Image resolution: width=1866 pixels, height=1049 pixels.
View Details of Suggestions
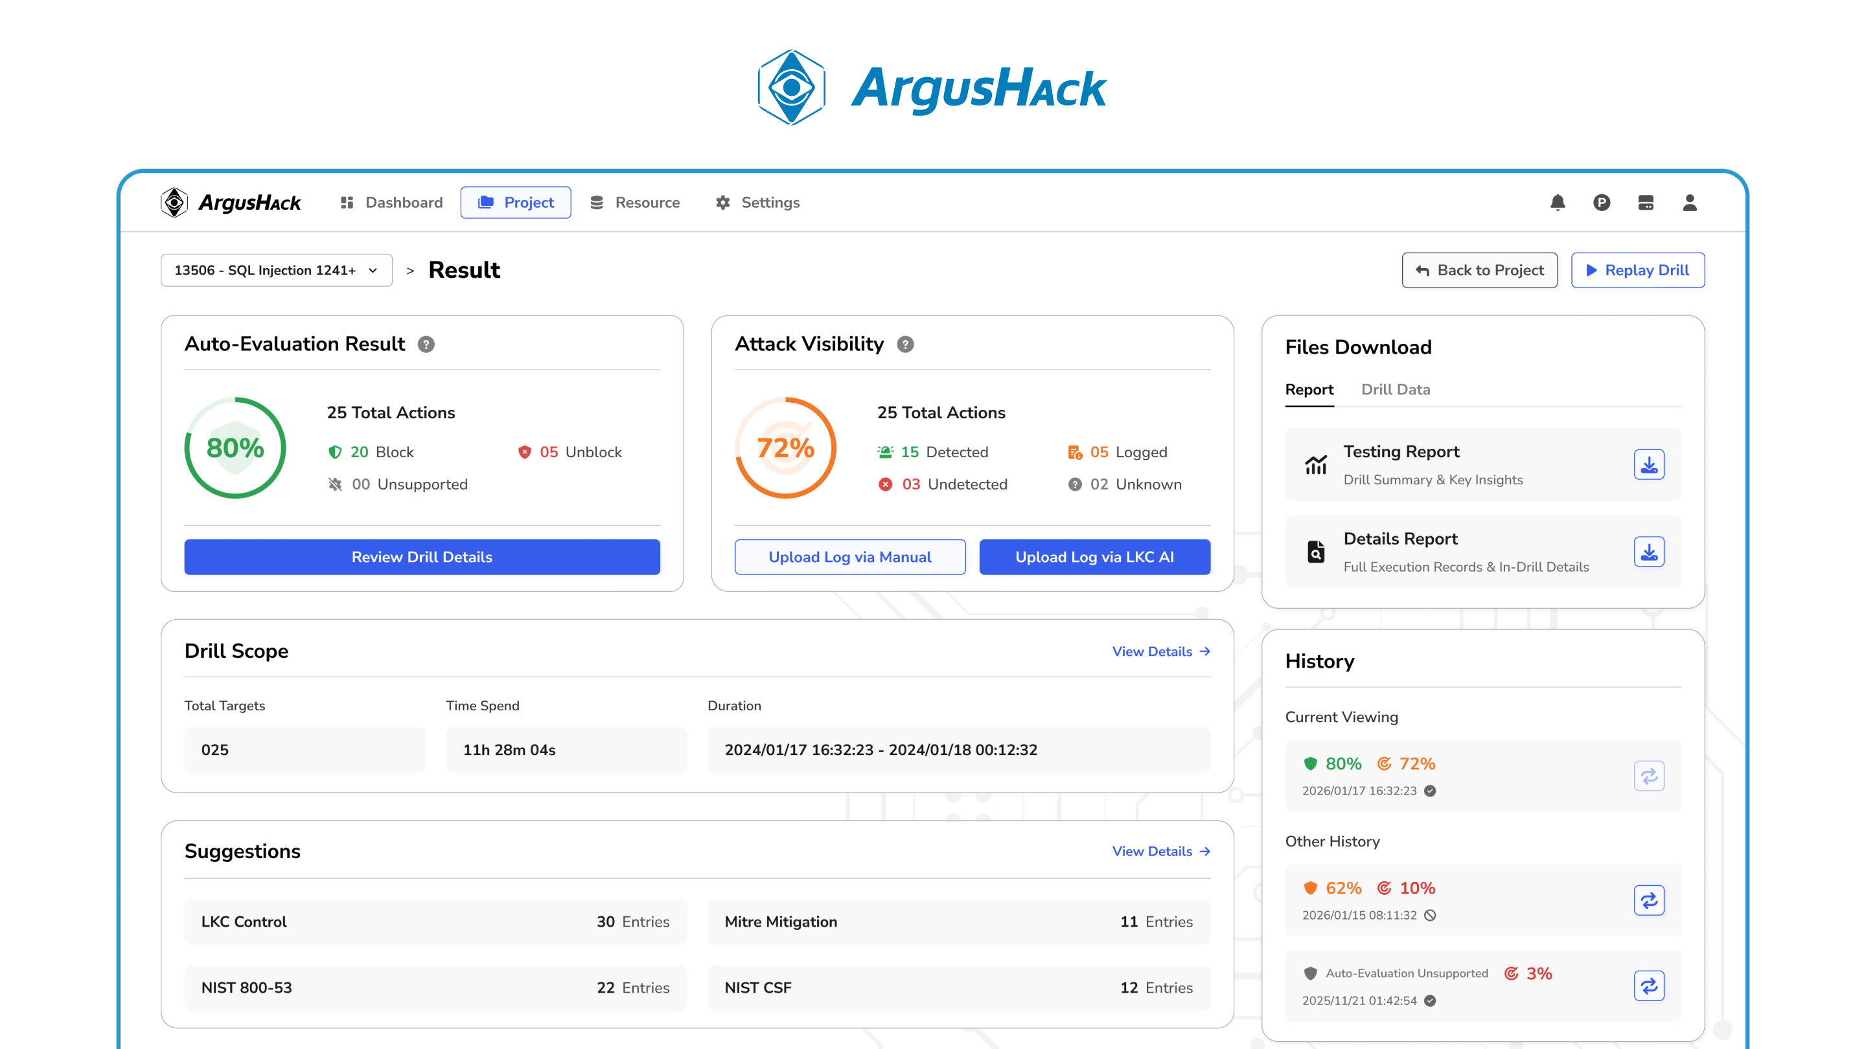pos(1161,852)
